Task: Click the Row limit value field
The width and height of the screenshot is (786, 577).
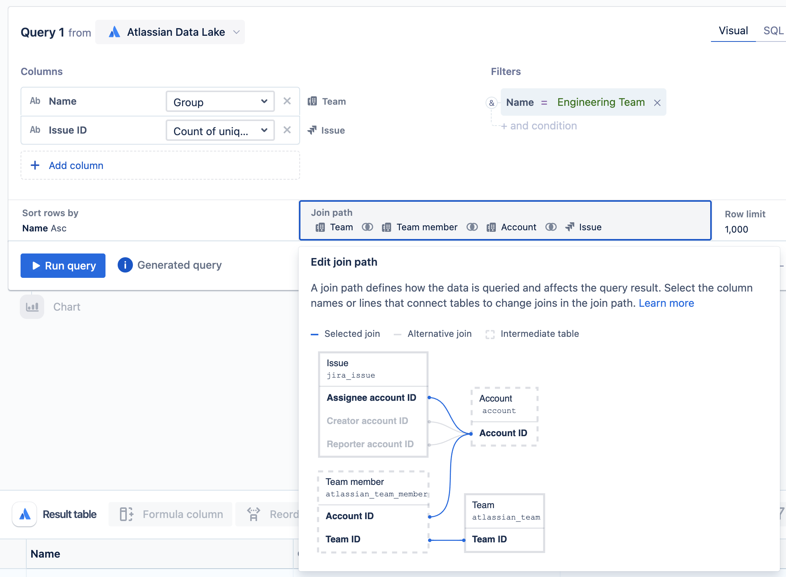Action: (736, 229)
